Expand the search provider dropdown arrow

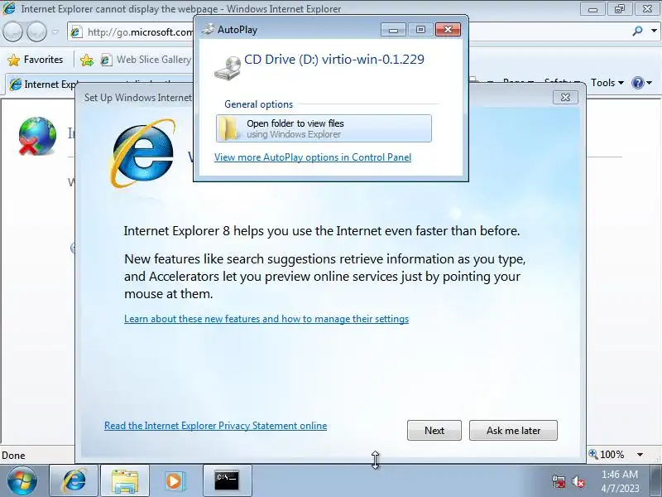654,31
